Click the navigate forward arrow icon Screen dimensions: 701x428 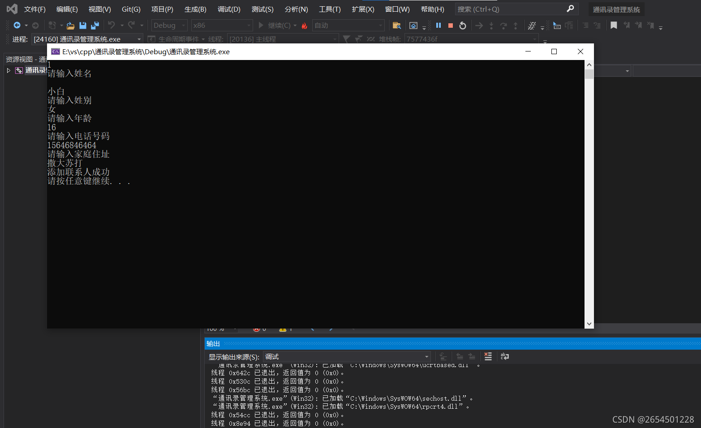[x=35, y=26]
